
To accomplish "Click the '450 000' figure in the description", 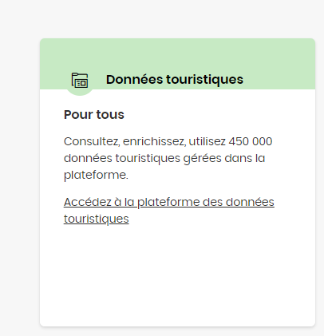I will 251,141.
